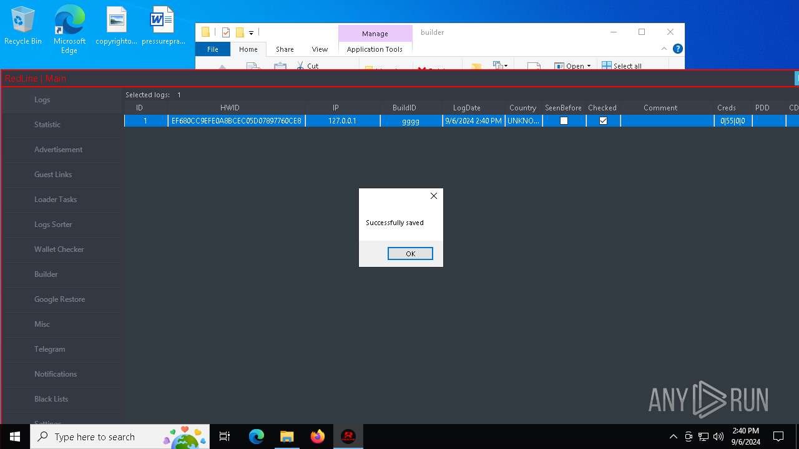Switch to Home tab in Explorer ribbon
The height and width of the screenshot is (449, 799).
click(x=248, y=49)
